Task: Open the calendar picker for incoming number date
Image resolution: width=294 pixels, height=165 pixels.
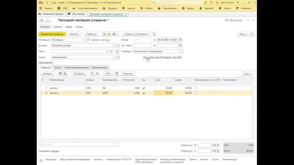Action: pos(180,45)
